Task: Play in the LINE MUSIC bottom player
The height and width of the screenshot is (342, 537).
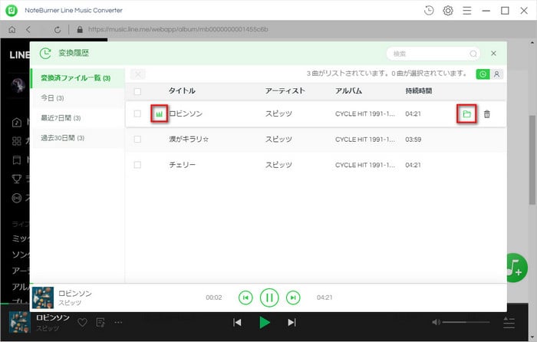Action: pos(265,323)
